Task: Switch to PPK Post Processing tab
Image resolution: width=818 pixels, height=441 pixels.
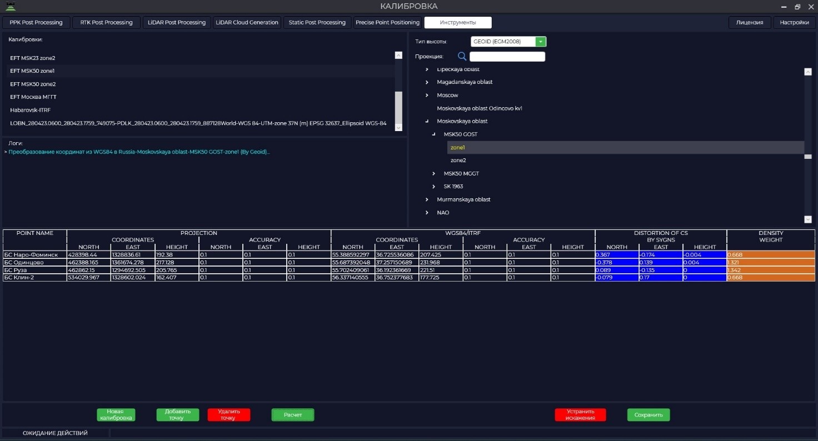Action: point(37,22)
